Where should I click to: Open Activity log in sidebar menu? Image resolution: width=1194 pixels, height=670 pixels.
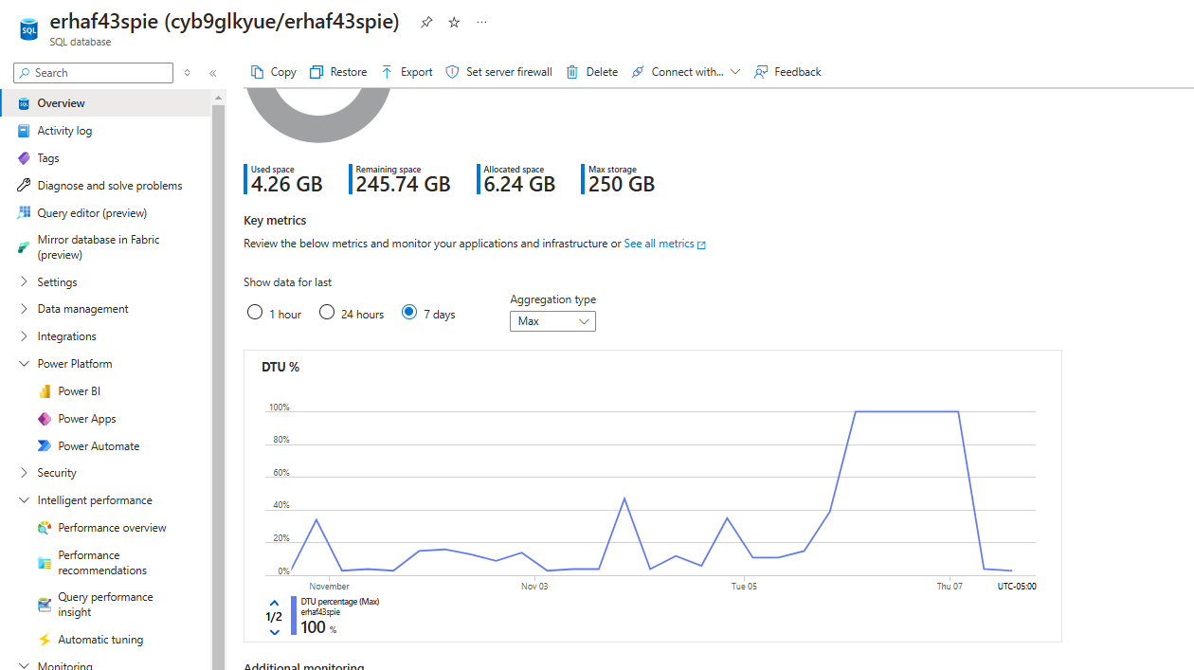(64, 131)
